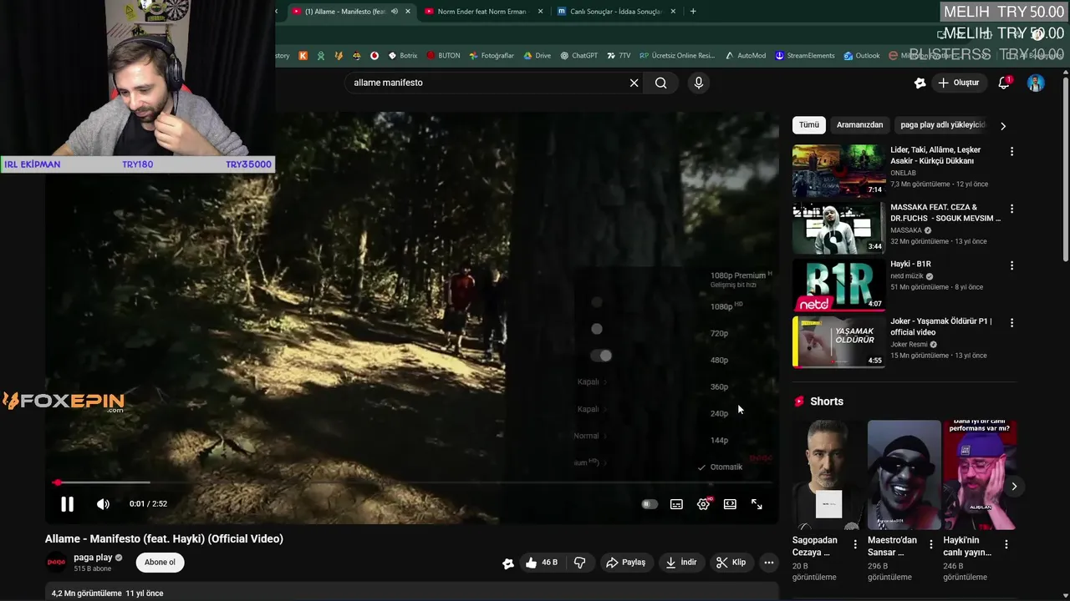Open Fotoğraflar bookmark
Image resolution: width=1070 pixels, height=601 pixels.
pos(492,56)
